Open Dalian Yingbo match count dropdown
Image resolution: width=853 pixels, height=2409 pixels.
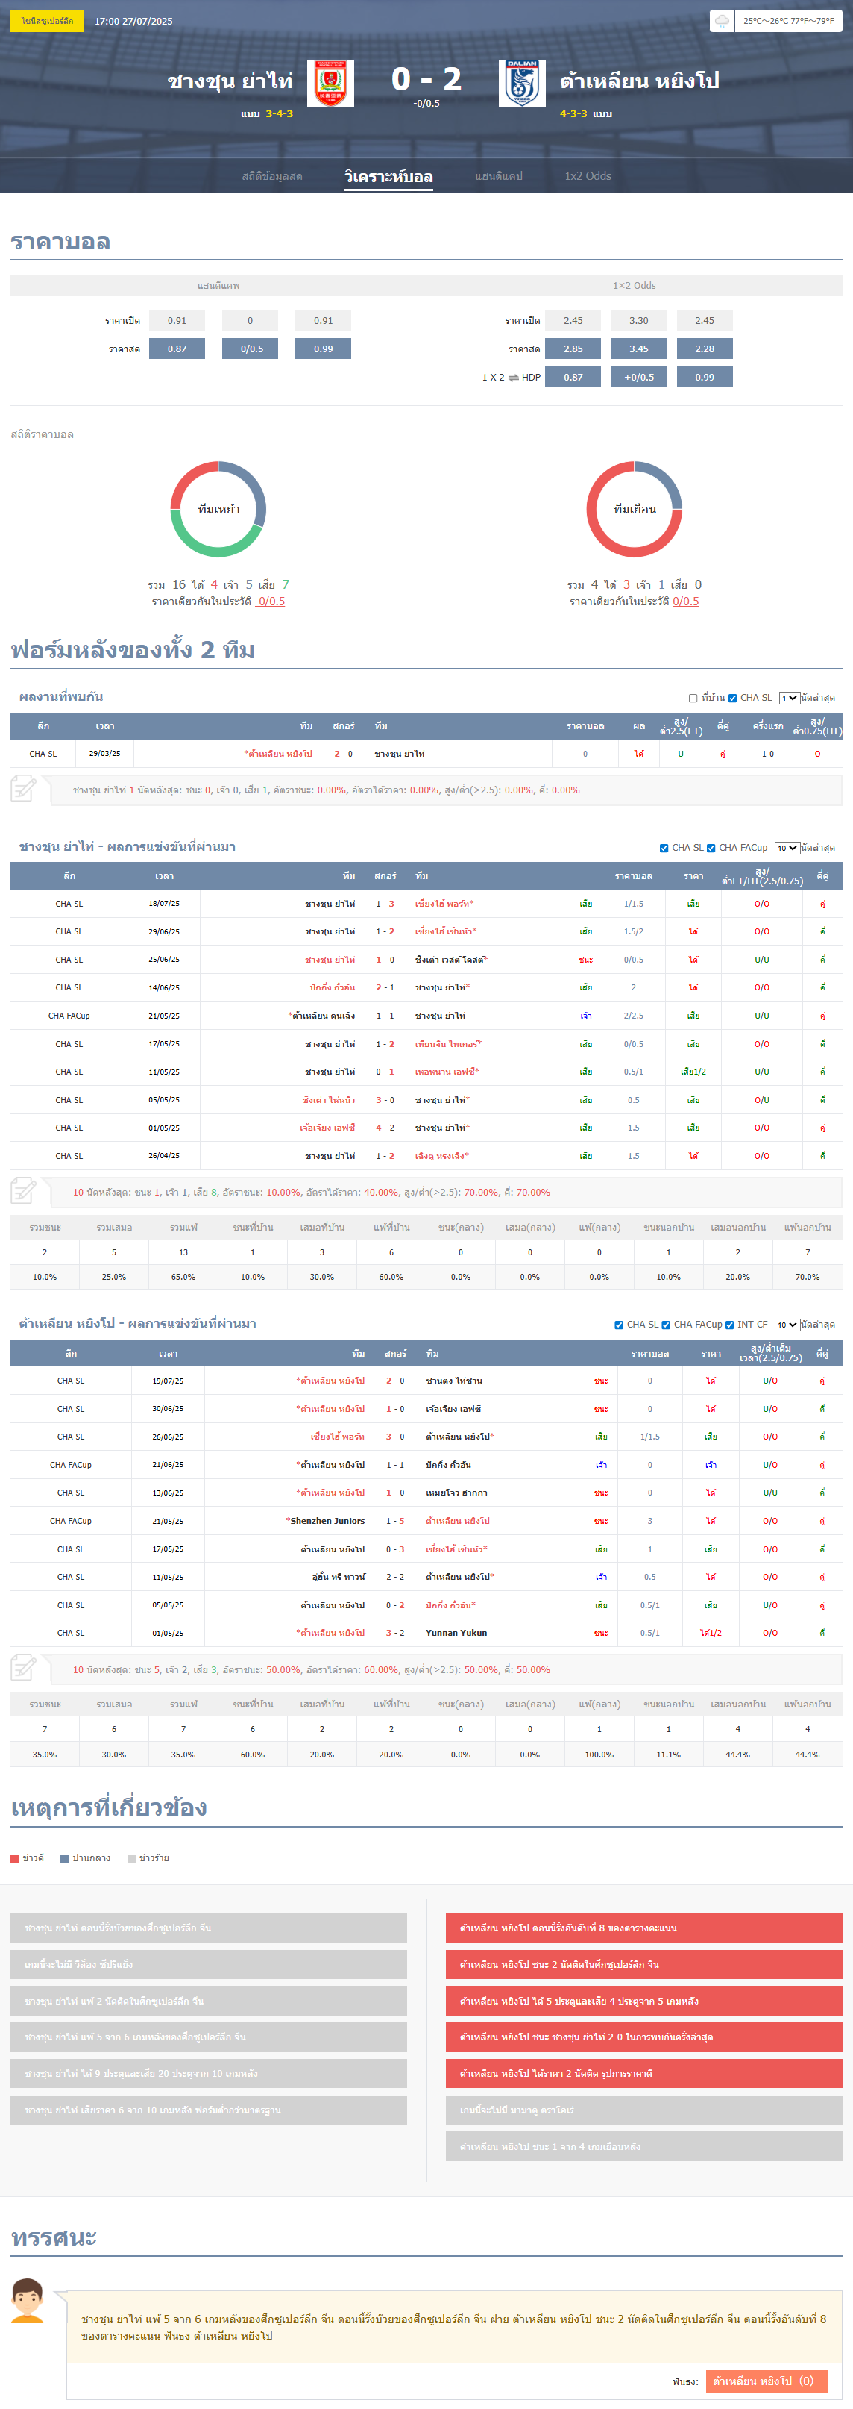(787, 1325)
